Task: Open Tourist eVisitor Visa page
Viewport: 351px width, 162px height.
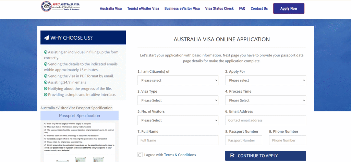Action: point(143,9)
